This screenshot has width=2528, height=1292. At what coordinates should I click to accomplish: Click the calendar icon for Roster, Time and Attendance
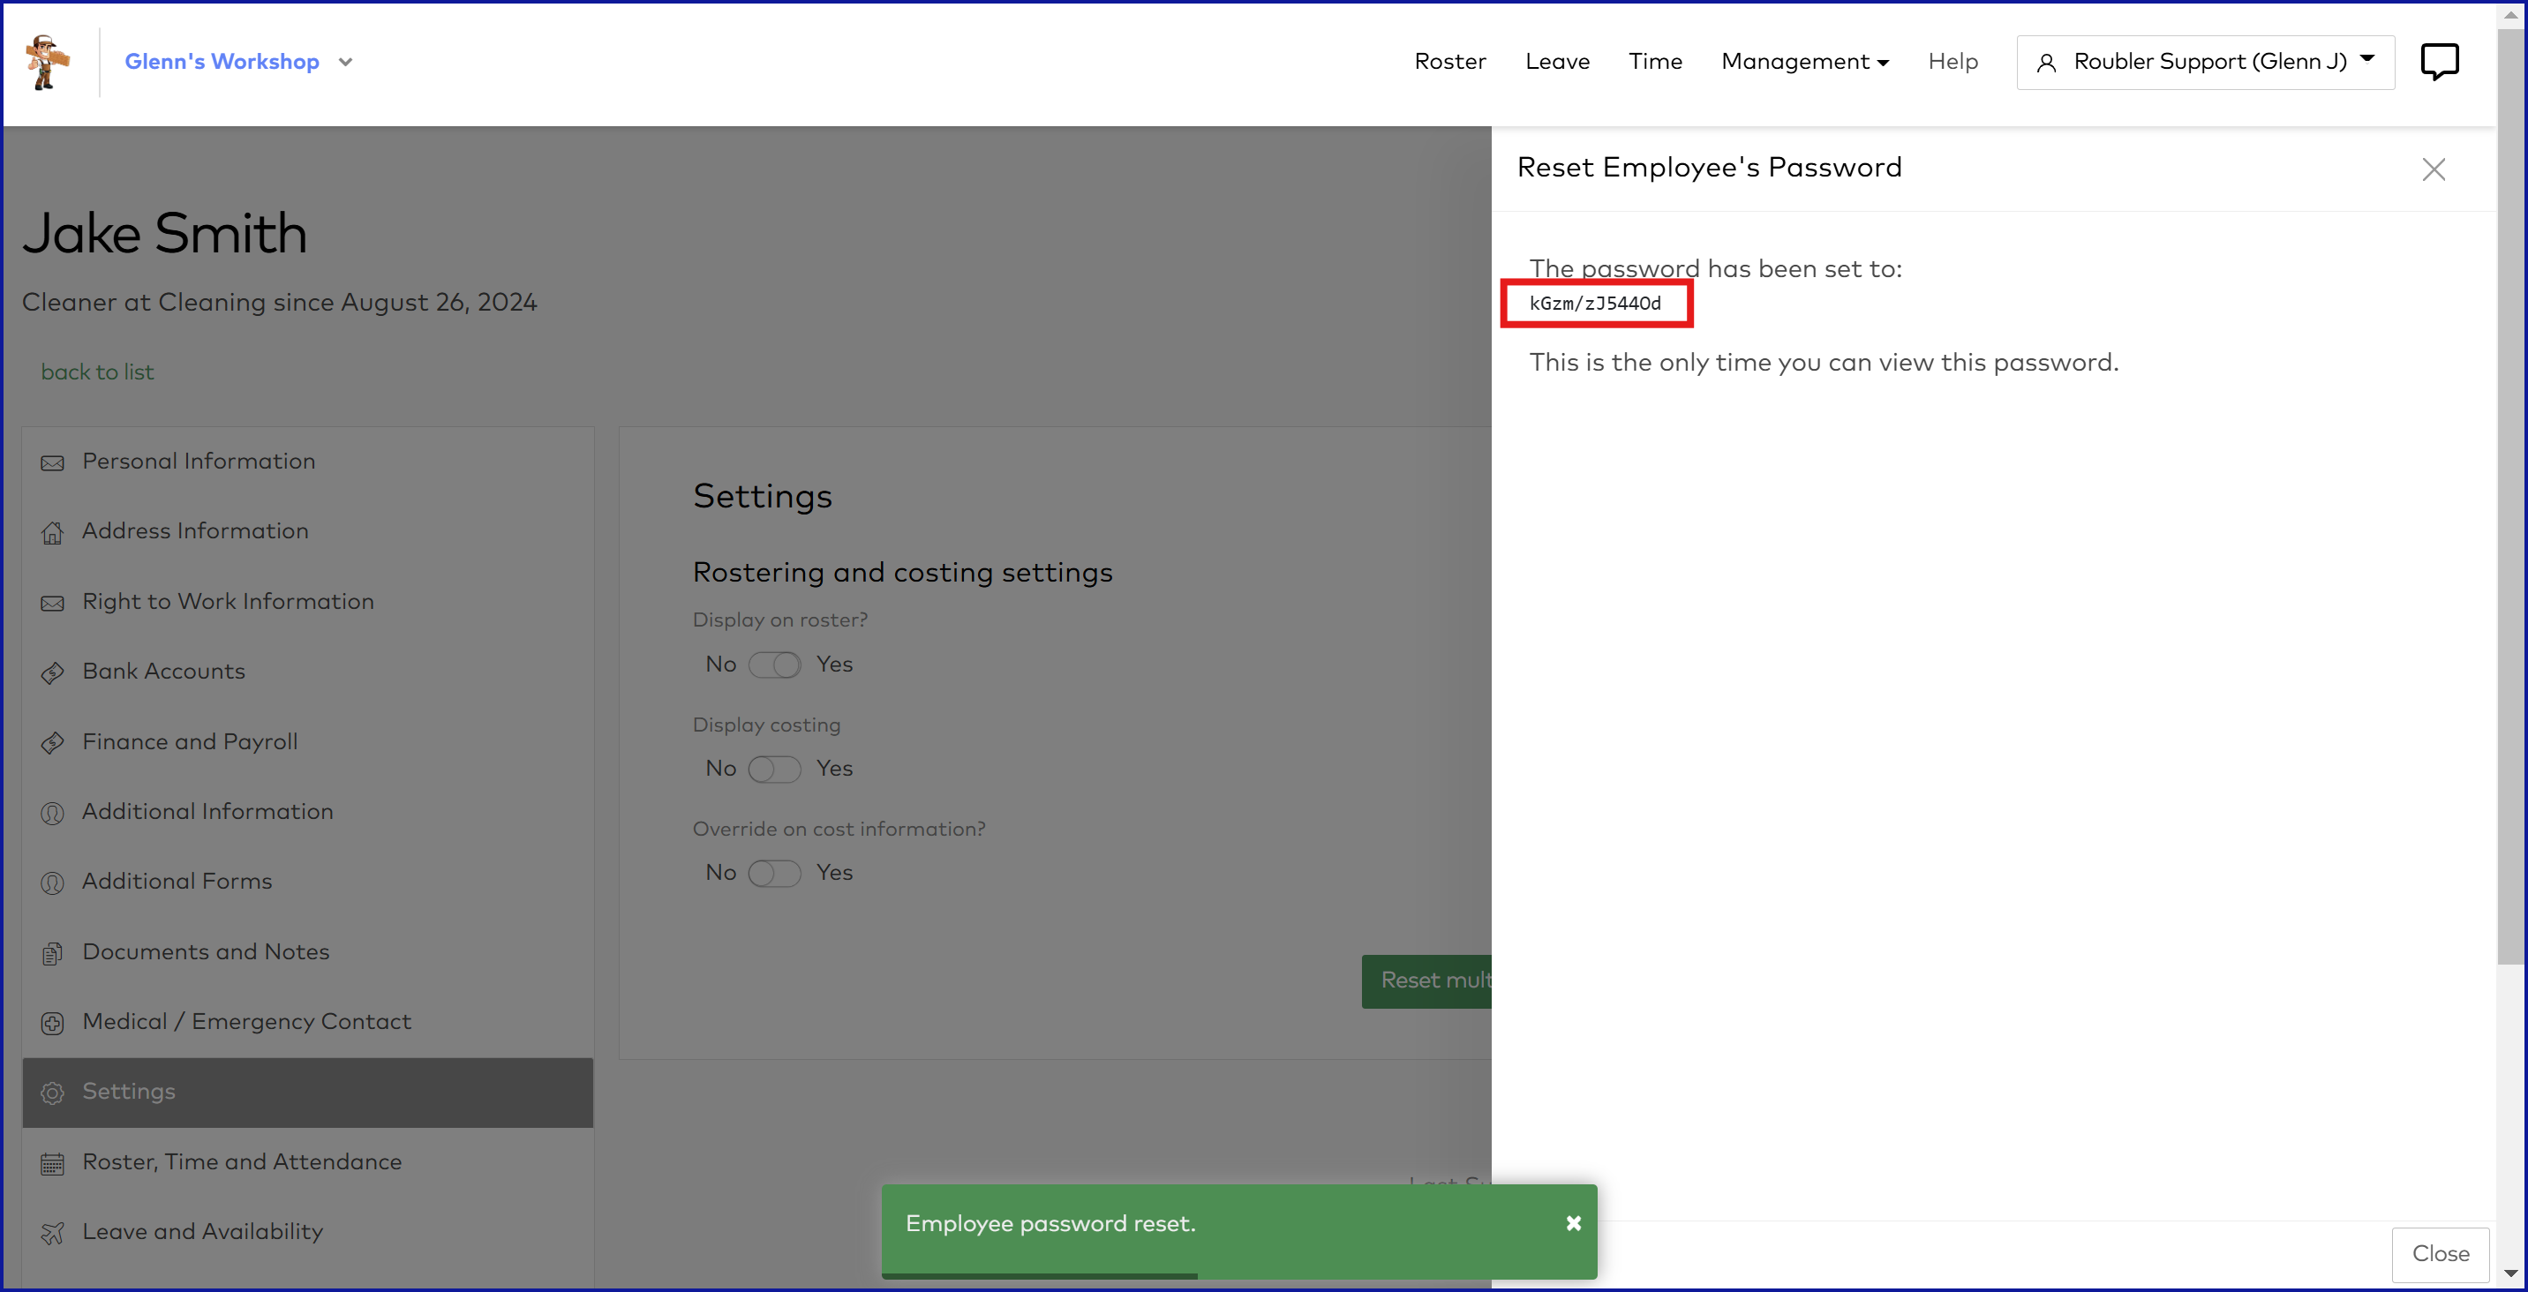click(52, 1162)
